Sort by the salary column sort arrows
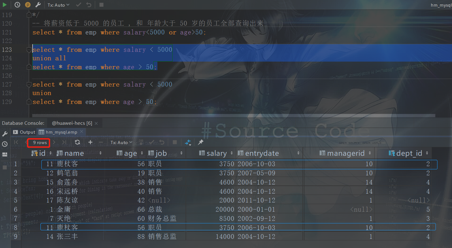452x248 pixels. [x=231, y=153]
